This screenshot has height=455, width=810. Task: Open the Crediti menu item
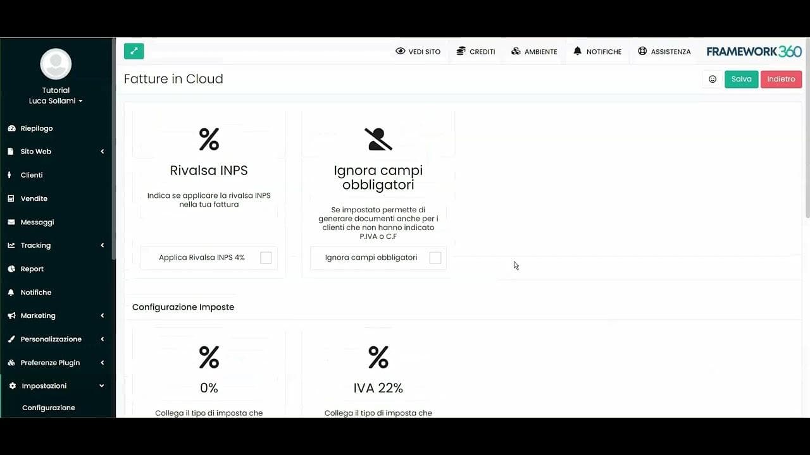point(476,51)
